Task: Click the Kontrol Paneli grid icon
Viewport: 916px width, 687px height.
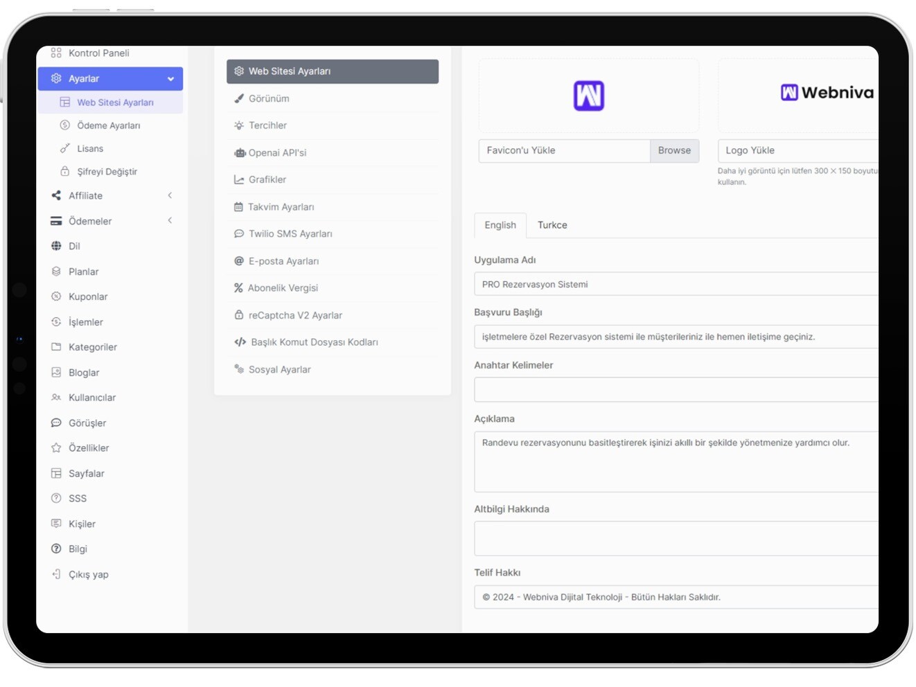Action: (56, 53)
